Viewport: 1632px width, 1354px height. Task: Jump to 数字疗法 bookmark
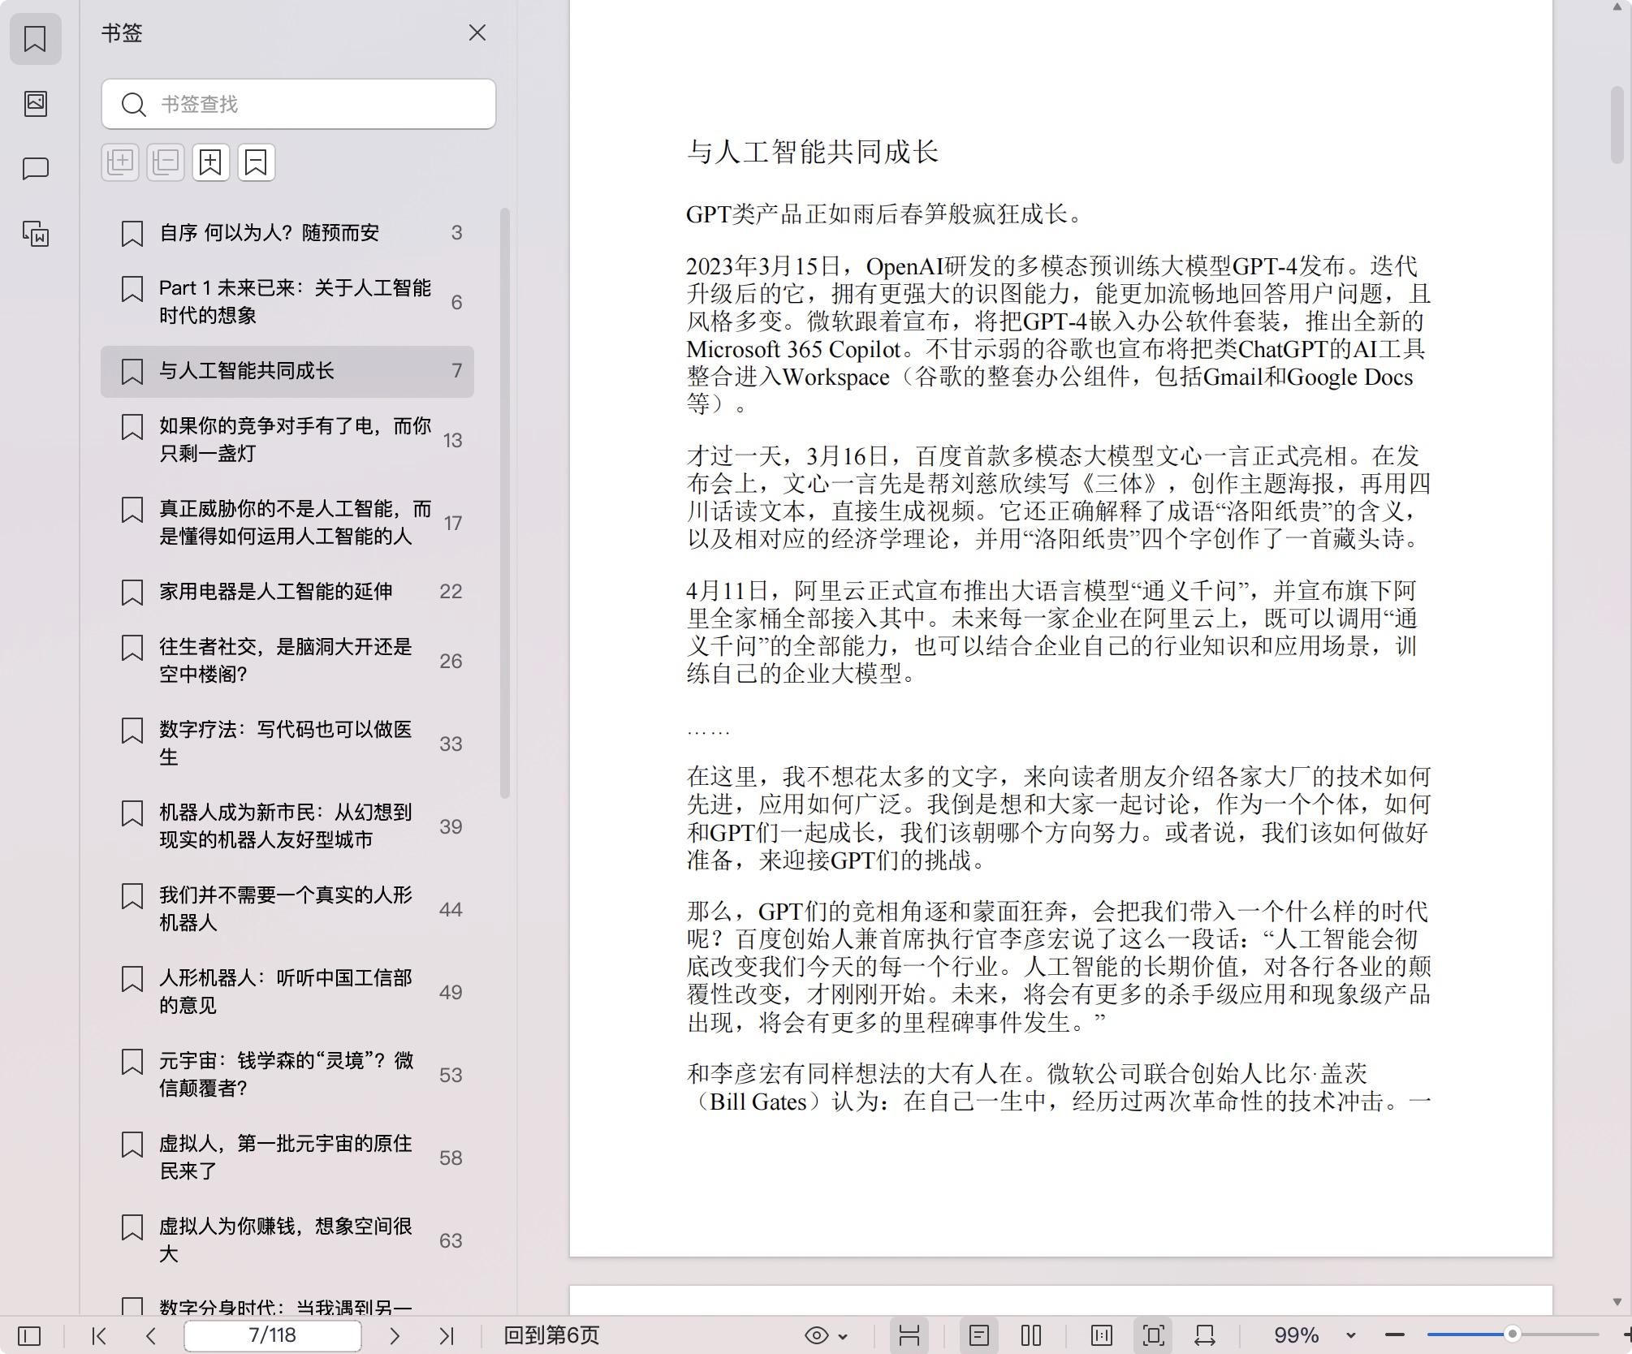(x=287, y=744)
